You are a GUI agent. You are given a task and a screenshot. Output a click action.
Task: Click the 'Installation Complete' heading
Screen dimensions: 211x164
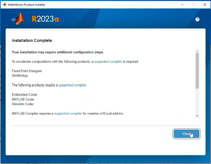point(32,41)
